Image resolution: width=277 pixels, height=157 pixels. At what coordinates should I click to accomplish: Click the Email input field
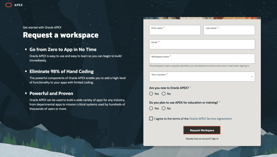point(202,44)
